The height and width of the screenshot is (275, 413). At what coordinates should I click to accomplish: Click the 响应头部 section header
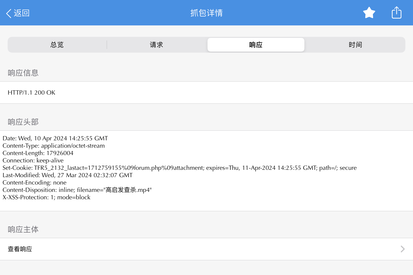coord(23,122)
